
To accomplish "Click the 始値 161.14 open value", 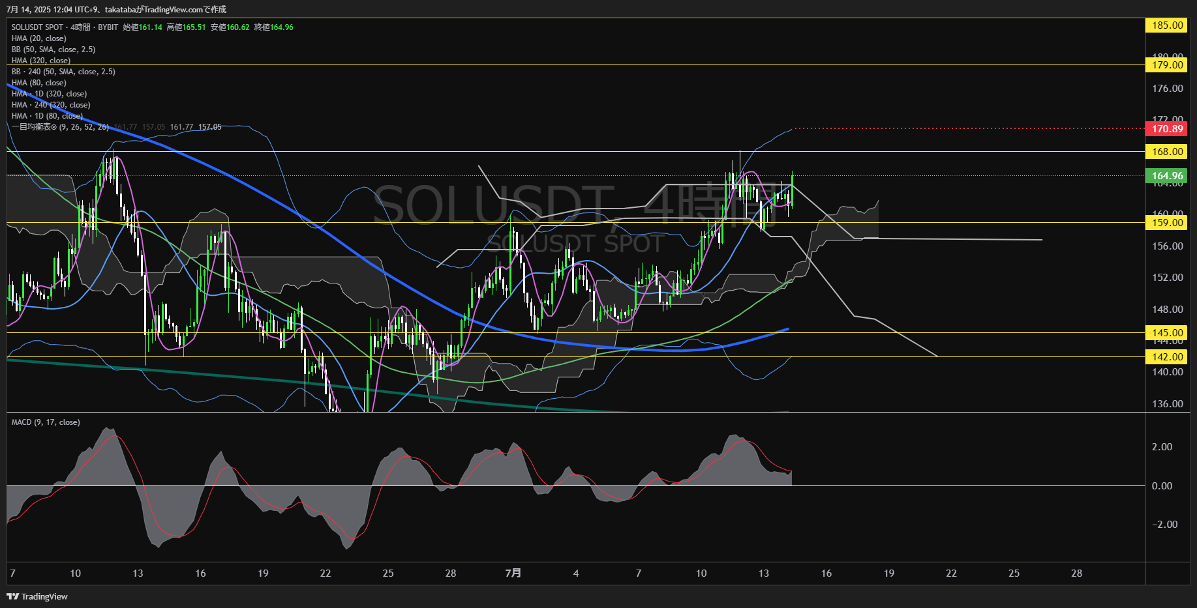I will click(142, 27).
